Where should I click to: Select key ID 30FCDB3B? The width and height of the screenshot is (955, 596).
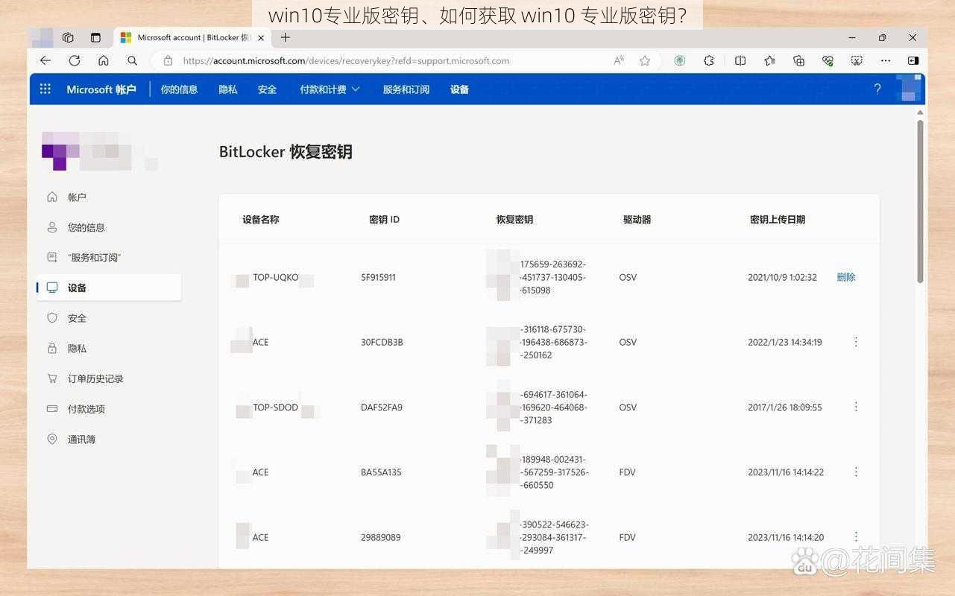[382, 342]
